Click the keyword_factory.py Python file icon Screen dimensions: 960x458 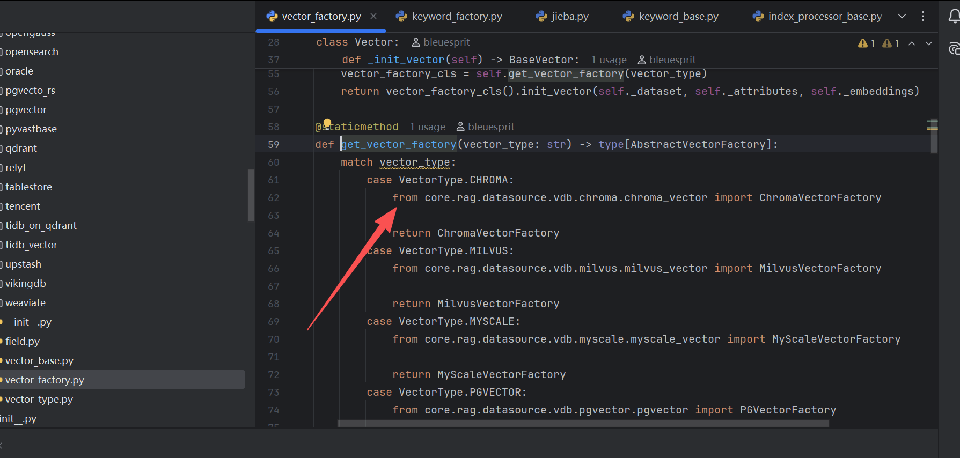click(x=401, y=17)
